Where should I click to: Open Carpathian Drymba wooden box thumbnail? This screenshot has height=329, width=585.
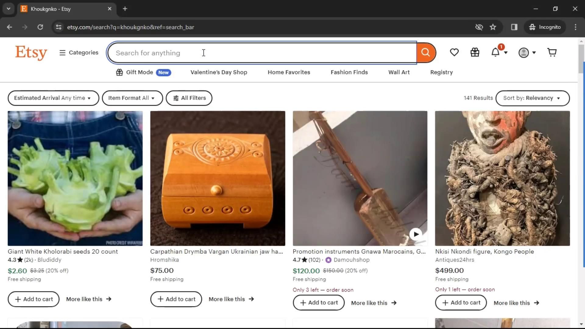point(218,178)
